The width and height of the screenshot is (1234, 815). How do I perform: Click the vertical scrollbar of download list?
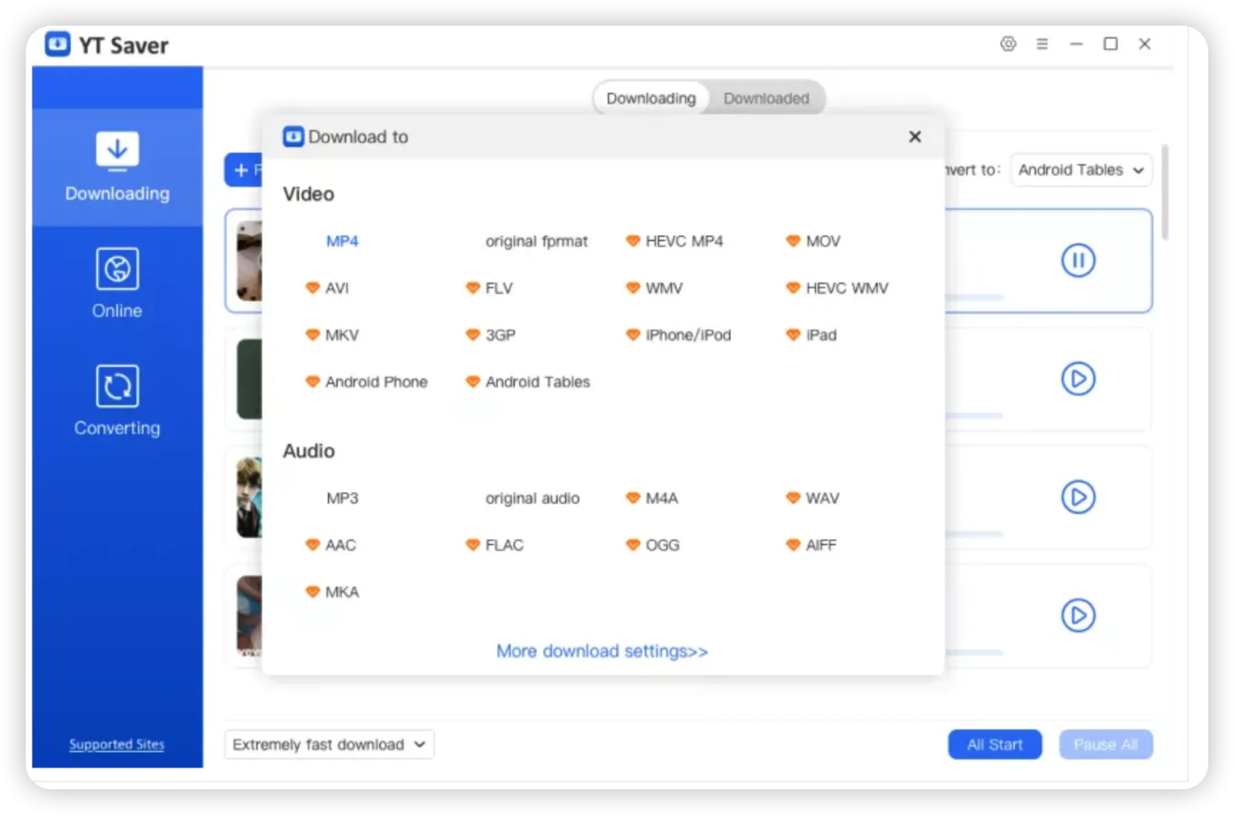click(x=1165, y=193)
